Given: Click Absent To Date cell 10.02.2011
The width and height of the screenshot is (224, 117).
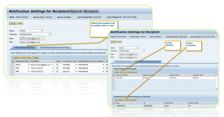Looking at the screenshot, I should 180,78.
